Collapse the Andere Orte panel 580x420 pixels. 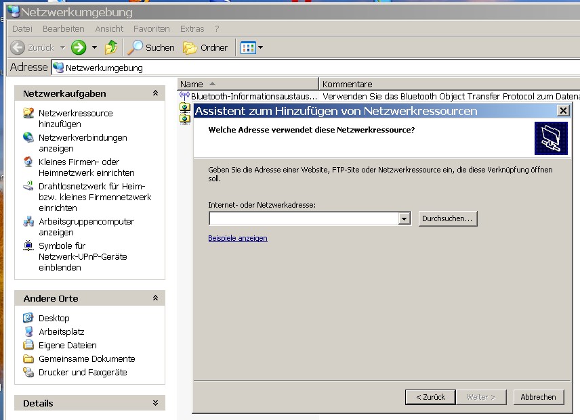[x=156, y=298]
